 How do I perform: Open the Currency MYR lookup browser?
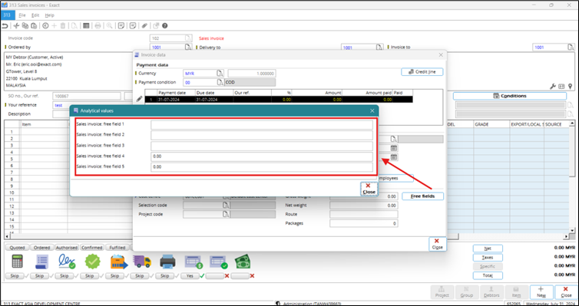pyautogui.click(x=220, y=73)
